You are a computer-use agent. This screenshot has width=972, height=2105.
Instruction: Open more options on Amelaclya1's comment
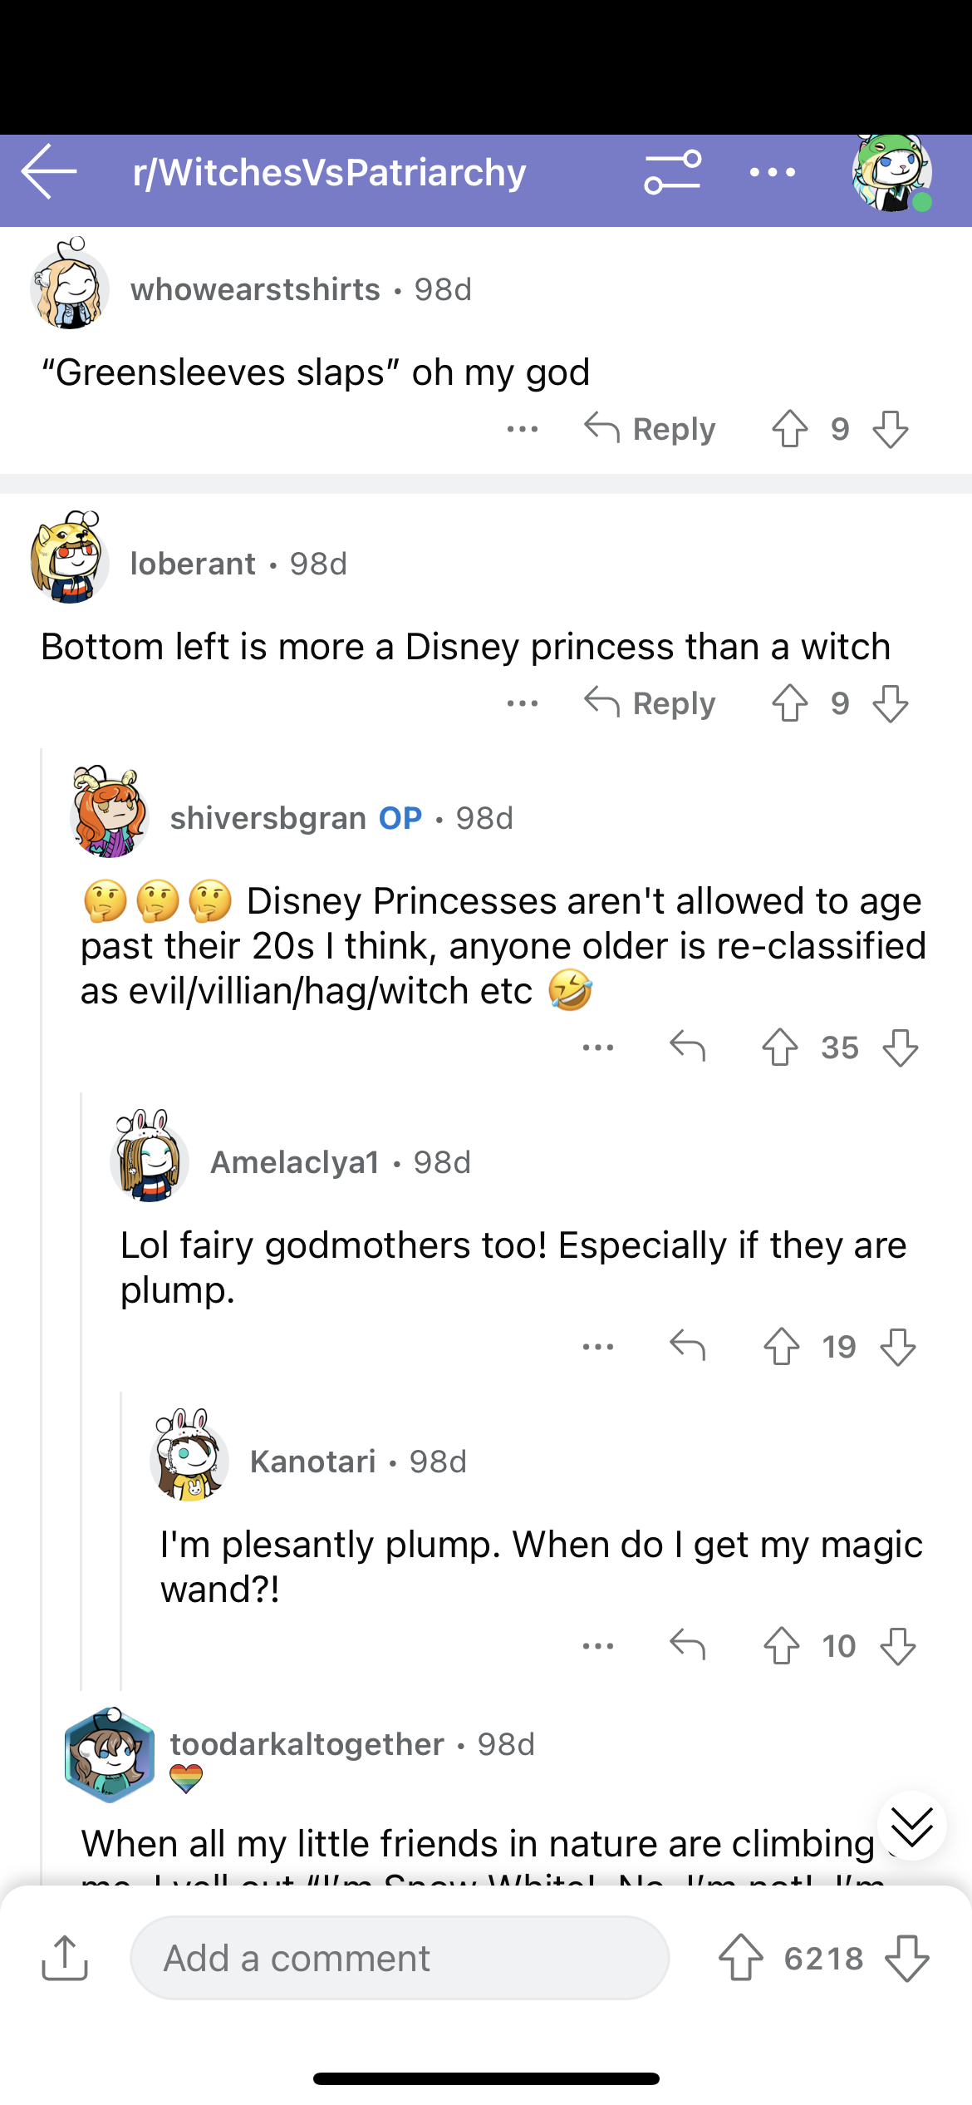click(598, 1347)
